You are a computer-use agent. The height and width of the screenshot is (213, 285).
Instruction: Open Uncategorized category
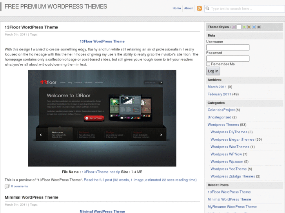point(220,117)
